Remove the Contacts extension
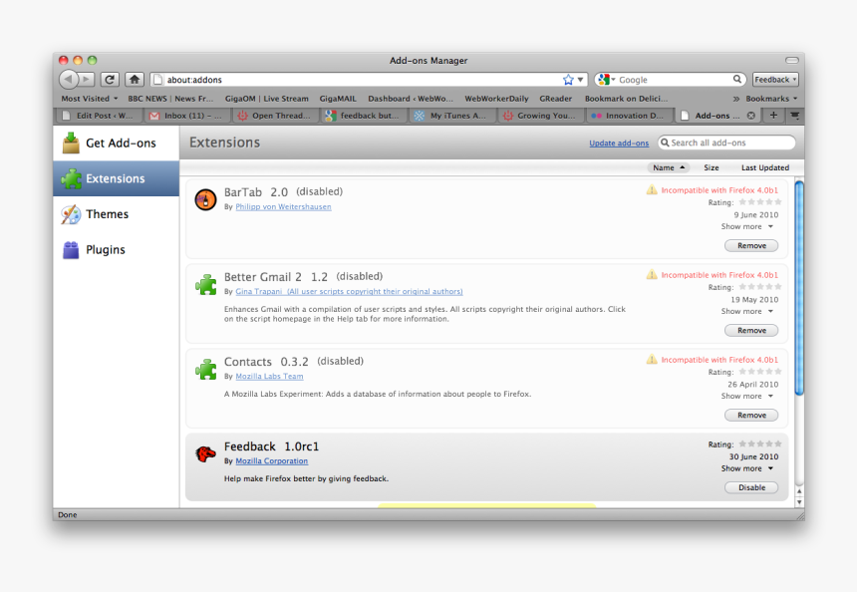Screen dimensions: 857x592 pyautogui.click(x=751, y=415)
